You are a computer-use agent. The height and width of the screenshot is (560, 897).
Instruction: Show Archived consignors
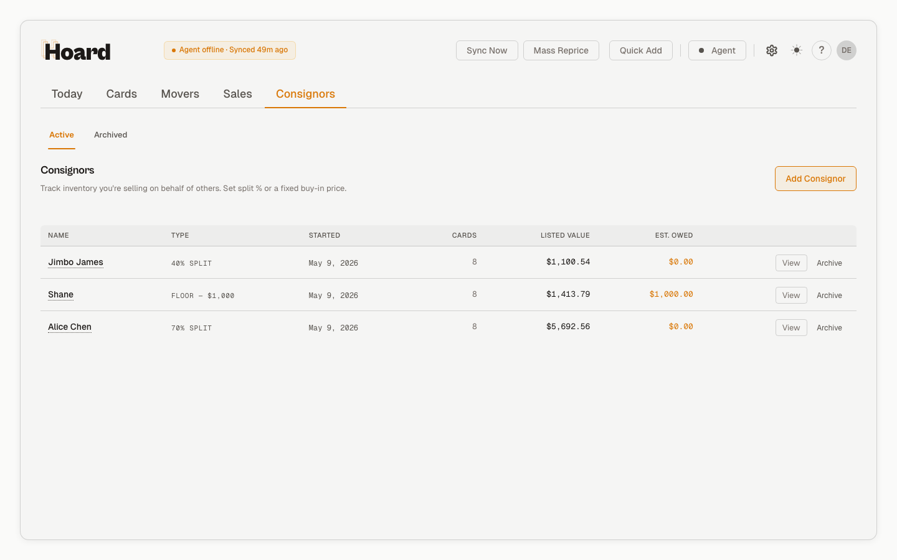pos(111,135)
